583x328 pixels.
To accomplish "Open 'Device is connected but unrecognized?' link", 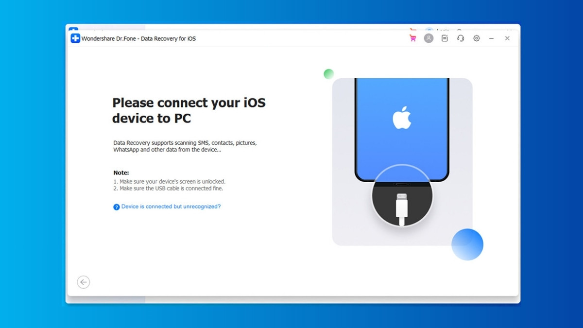I will [x=171, y=207].
